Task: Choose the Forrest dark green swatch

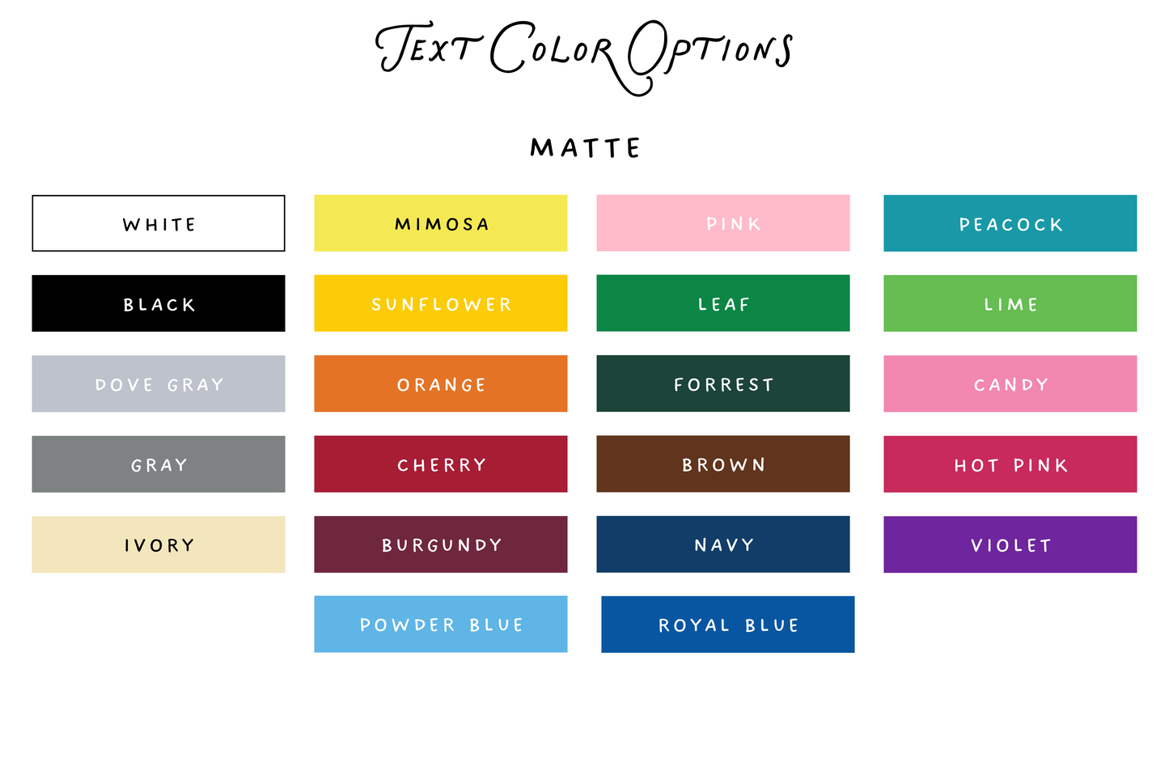Action: click(723, 383)
